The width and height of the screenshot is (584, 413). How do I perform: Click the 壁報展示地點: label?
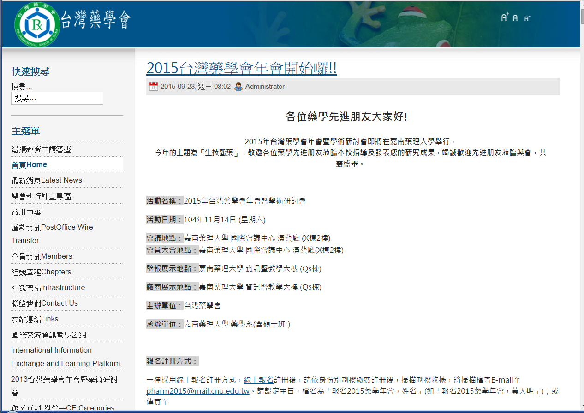(173, 268)
